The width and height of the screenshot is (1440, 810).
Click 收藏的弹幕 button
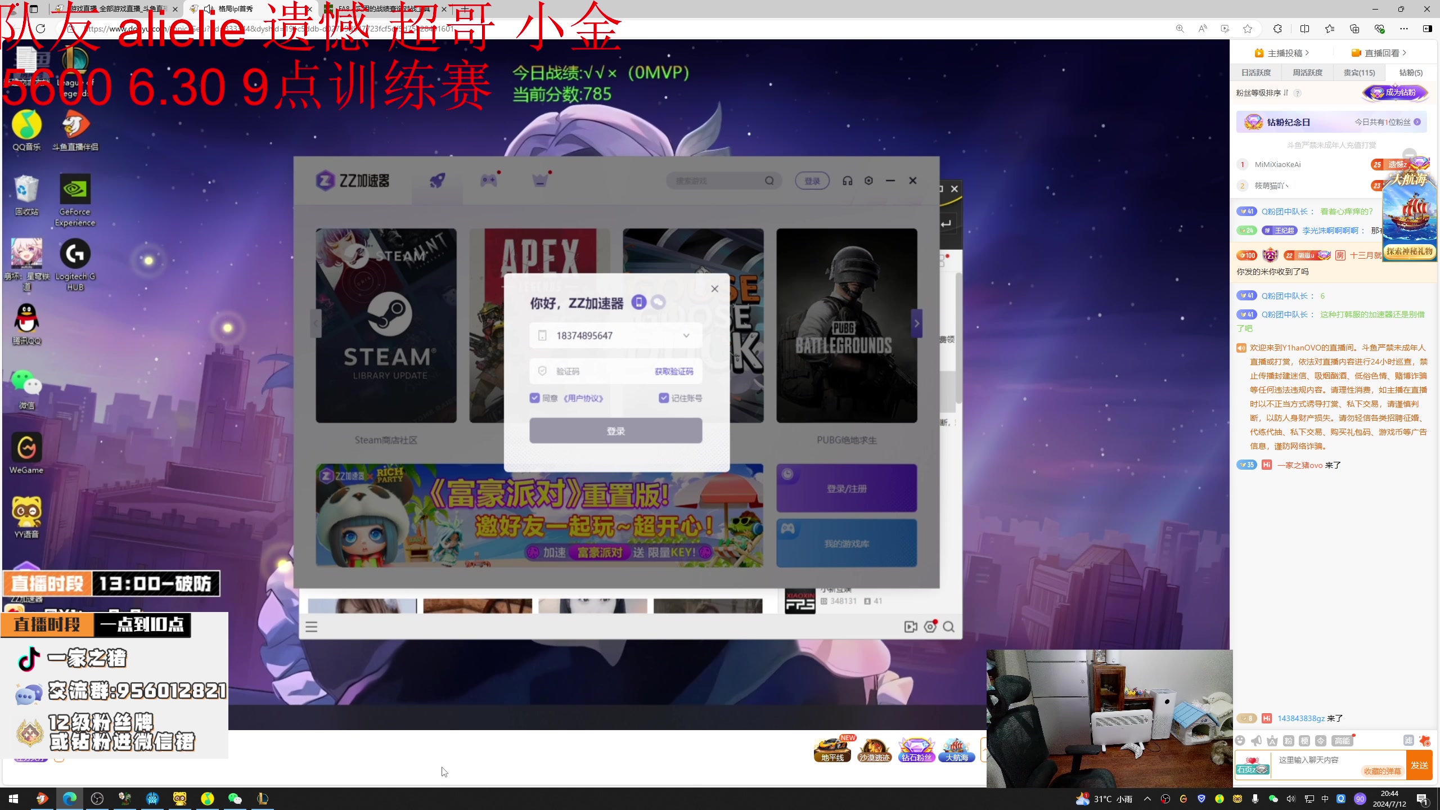click(x=1383, y=771)
